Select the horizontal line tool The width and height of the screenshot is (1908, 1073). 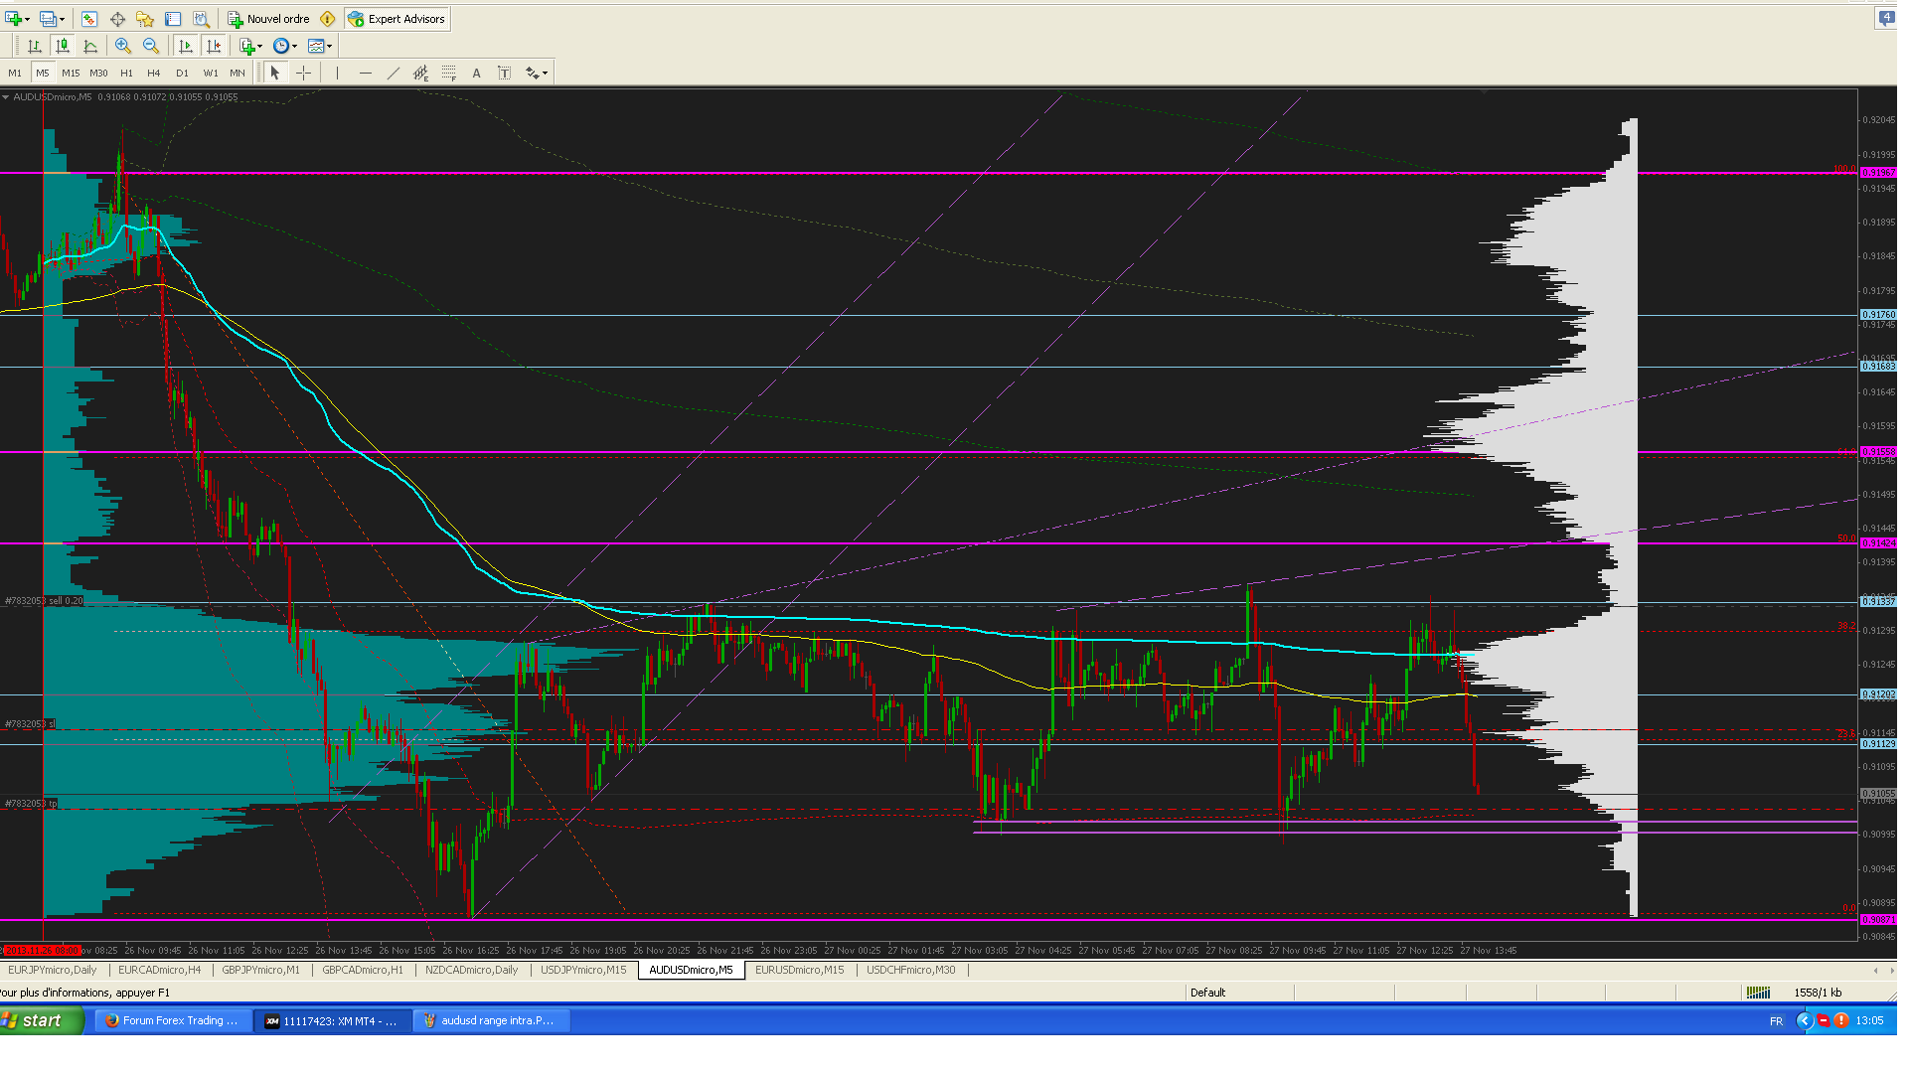[366, 73]
